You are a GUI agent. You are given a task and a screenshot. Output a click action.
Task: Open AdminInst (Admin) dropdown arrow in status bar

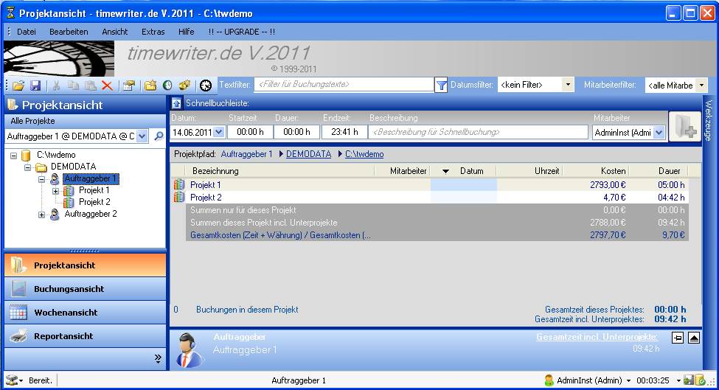tap(628, 381)
